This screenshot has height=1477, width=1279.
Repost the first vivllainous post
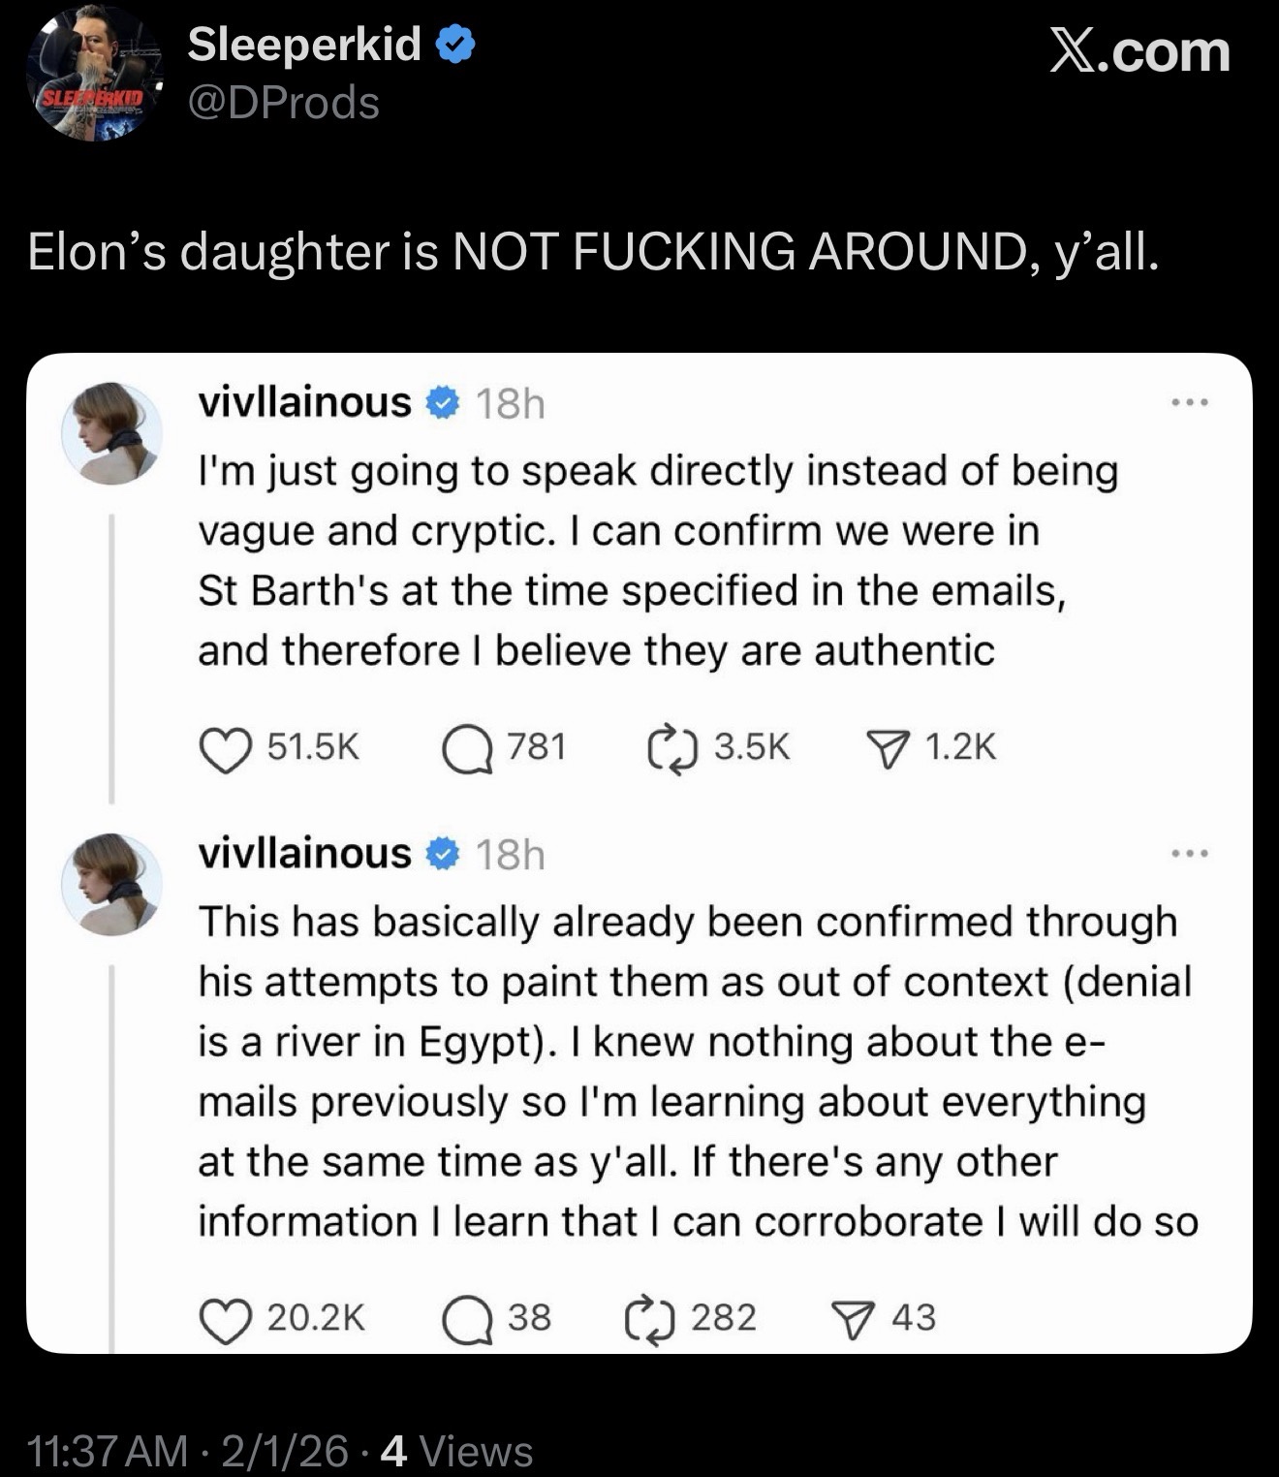(671, 749)
